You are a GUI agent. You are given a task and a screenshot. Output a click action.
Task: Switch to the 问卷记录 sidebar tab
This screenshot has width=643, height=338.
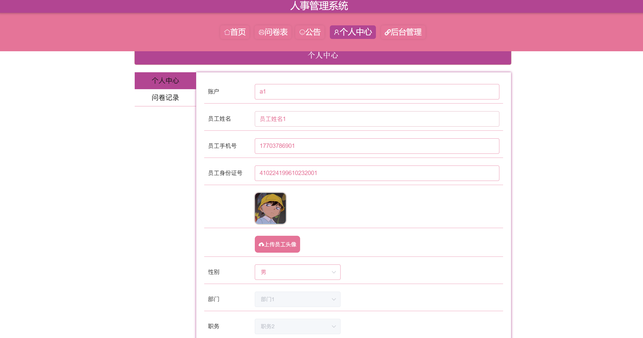coord(165,98)
